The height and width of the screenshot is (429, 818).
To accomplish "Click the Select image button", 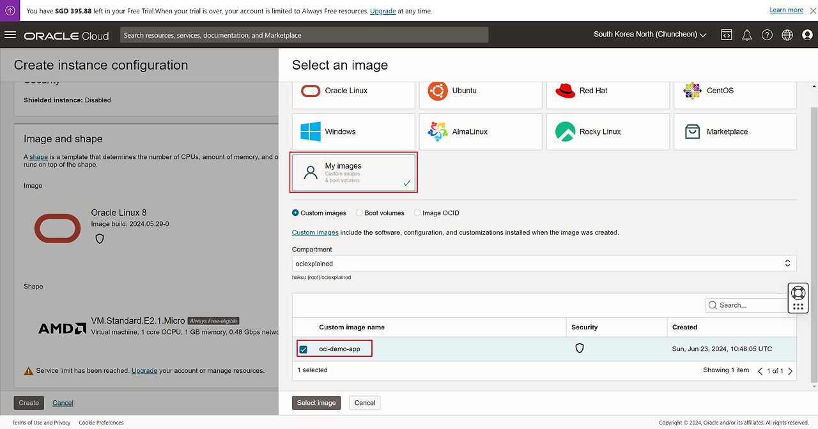I will pyautogui.click(x=316, y=403).
